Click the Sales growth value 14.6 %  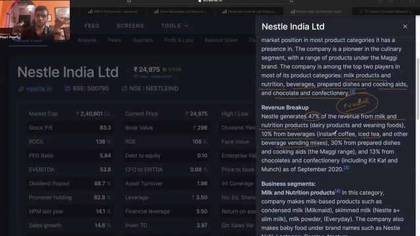[x=103, y=226]
